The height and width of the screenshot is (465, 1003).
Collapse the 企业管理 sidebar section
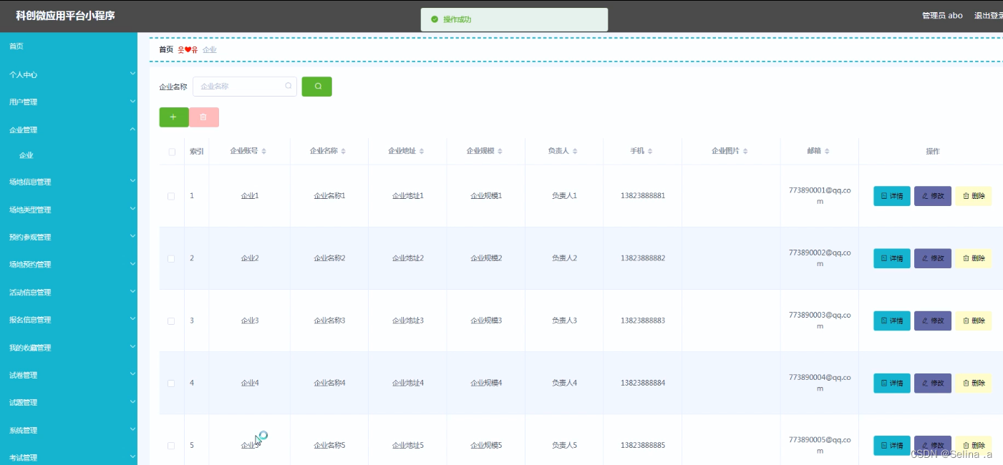point(69,129)
